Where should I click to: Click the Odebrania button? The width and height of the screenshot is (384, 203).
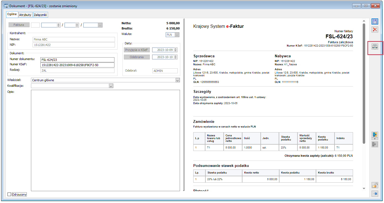point(137,57)
